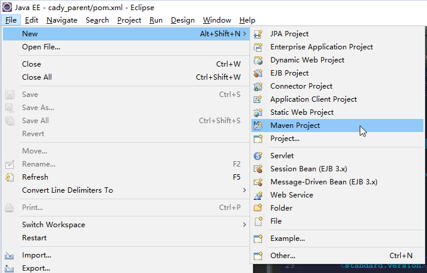Click the Other... wizard icon
427x273 pixels.
[258, 256]
